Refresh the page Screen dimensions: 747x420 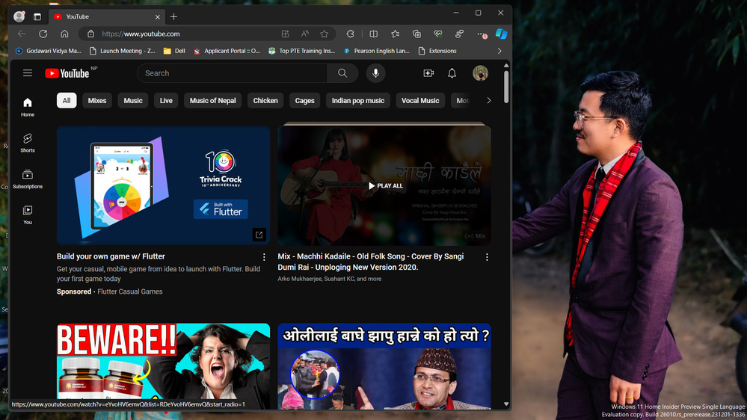(x=43, y=34)
